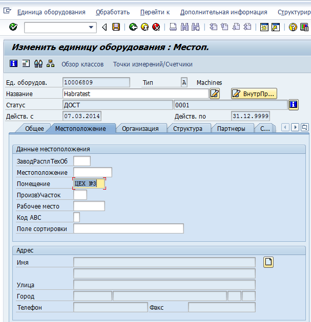The image size is (311, 322).
Task: Click the green checkmark Enter icon
Action: [13, 27]
